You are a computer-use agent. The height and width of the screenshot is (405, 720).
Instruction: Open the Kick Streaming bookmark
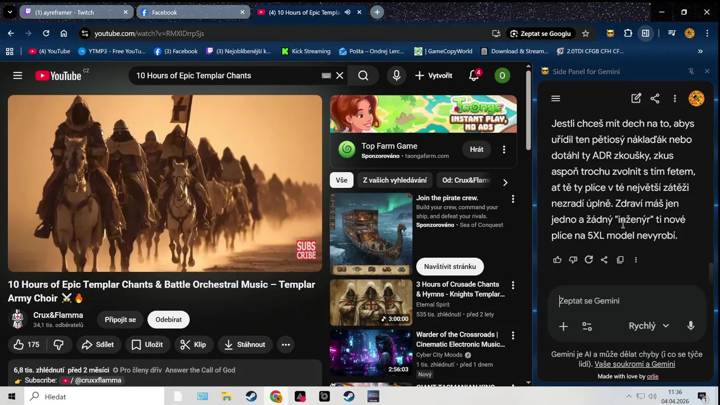pos(306,51)
